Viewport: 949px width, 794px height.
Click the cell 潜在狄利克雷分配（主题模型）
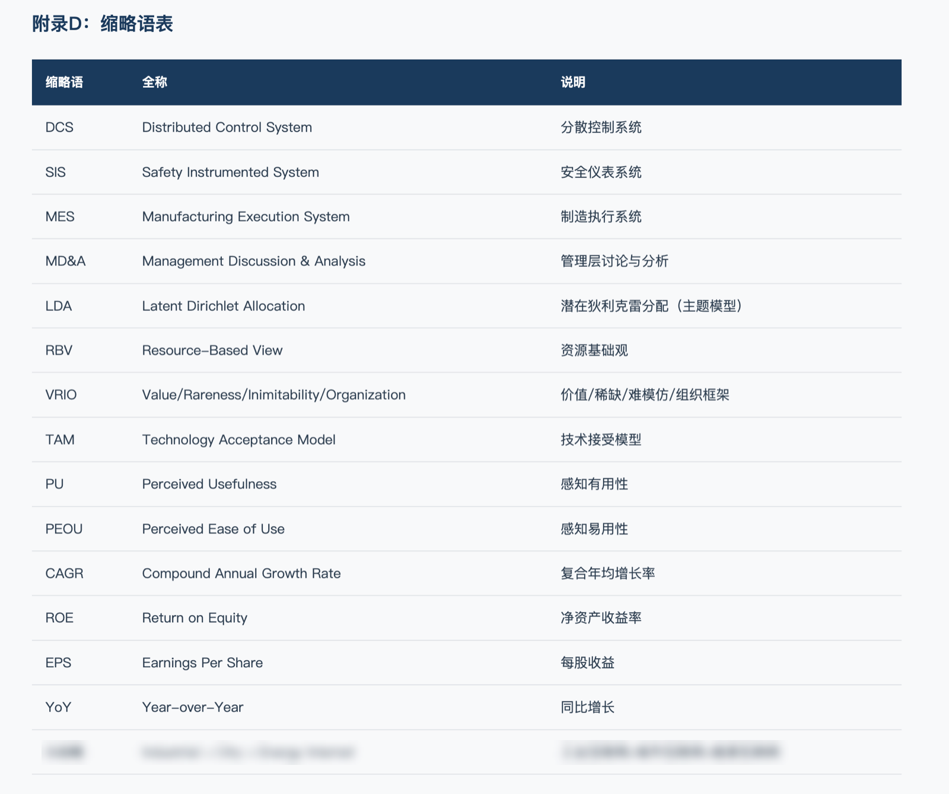pyautogui.click(x=652, y=306)
